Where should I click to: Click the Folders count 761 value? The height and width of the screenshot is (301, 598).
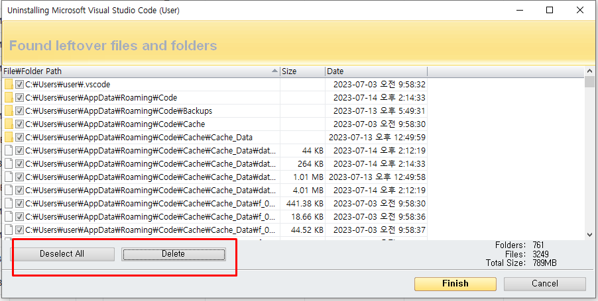(538, 245)
